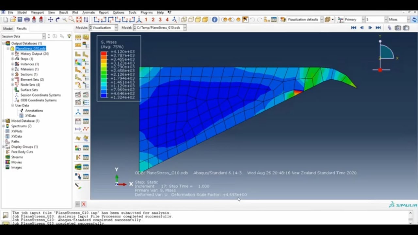Image resolution: width=418 pixels, height=235 pixels.
Task: Select Annotations under User Data
Action: pyautogui.click(x=34, y=110)
